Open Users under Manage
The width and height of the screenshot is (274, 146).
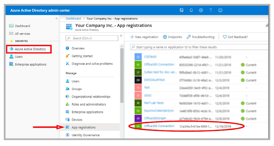[75, 81]
